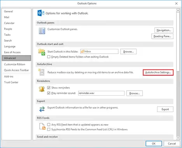182x148 pixels.
Task: Click the Export button
Action: coord(165,109)
